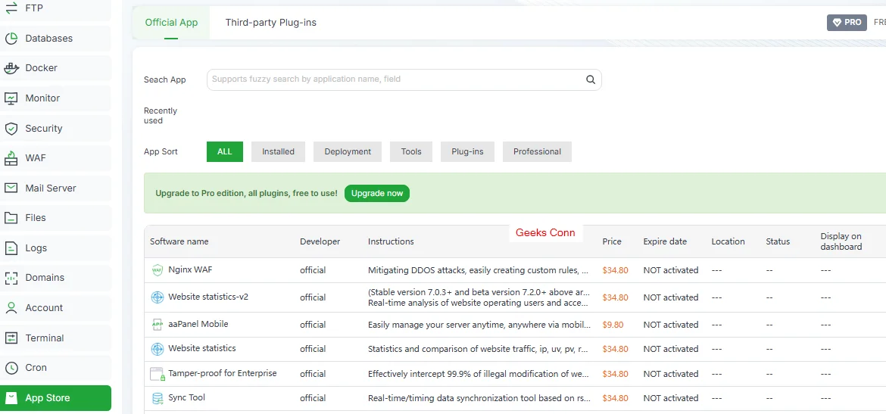Show only Professional apps
The image size is (886, 414).
click(x=537, y=151)
